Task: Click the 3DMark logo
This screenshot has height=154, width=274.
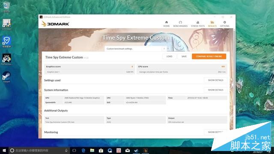Action: tap(55, 24)
